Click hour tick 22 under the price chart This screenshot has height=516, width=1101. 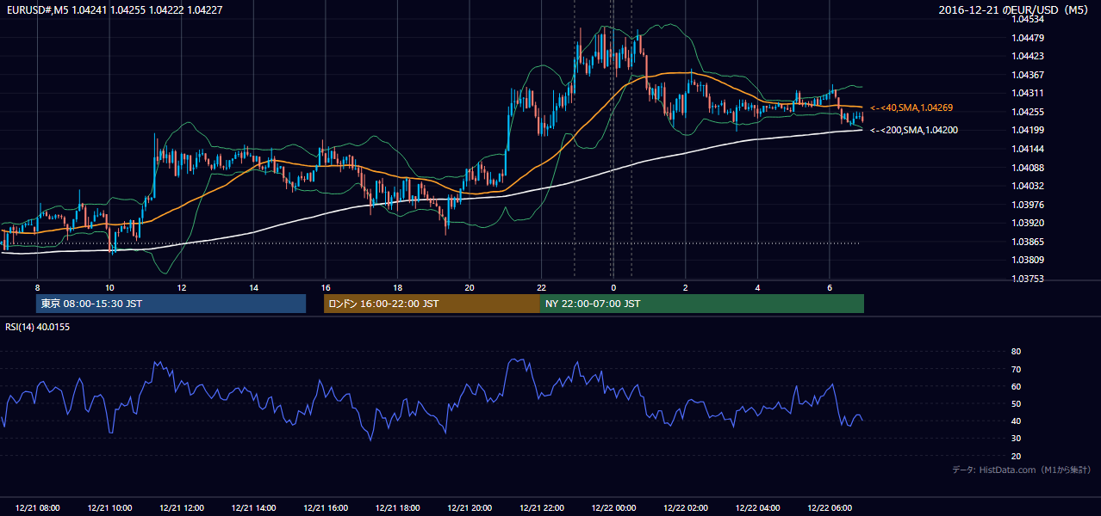541,287
